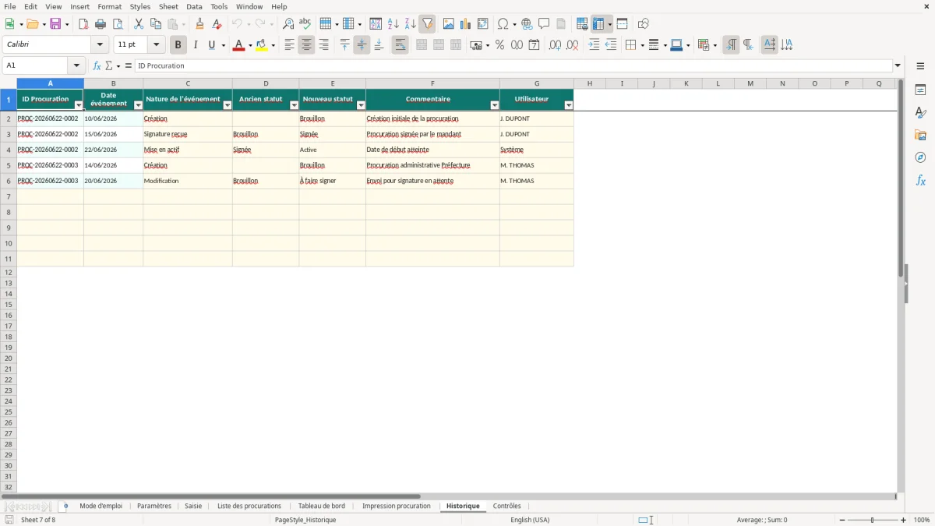Run the spelling check
This screenshot has width=935, height=526.
[x=305, y=24]
